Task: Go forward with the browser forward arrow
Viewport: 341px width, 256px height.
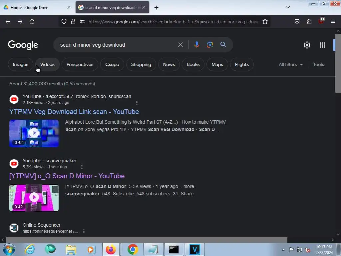Action: click(20, 22)
